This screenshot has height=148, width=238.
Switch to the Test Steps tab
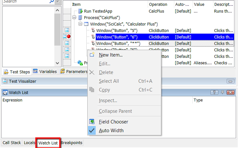[17, 72]
